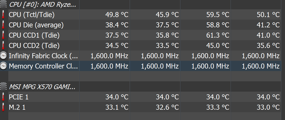Click the thermometer icon next to CPU CCD2
This screenshot has height=120, width=285.
click(3, 46)
